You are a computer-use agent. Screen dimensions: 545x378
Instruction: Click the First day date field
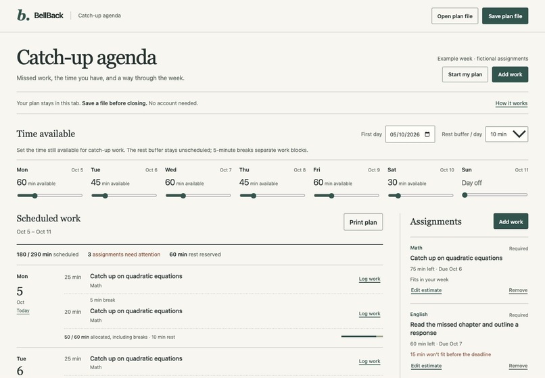pos(410,134)
